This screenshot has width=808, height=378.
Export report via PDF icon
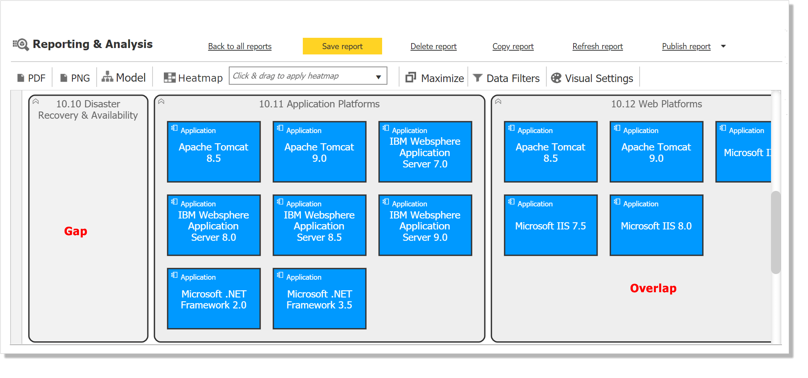click(21, 78)
